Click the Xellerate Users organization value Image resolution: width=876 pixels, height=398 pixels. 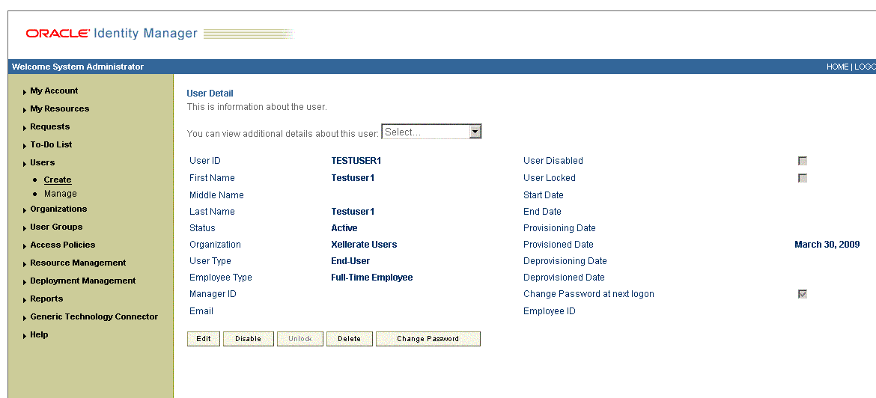[x=365, y=245]
